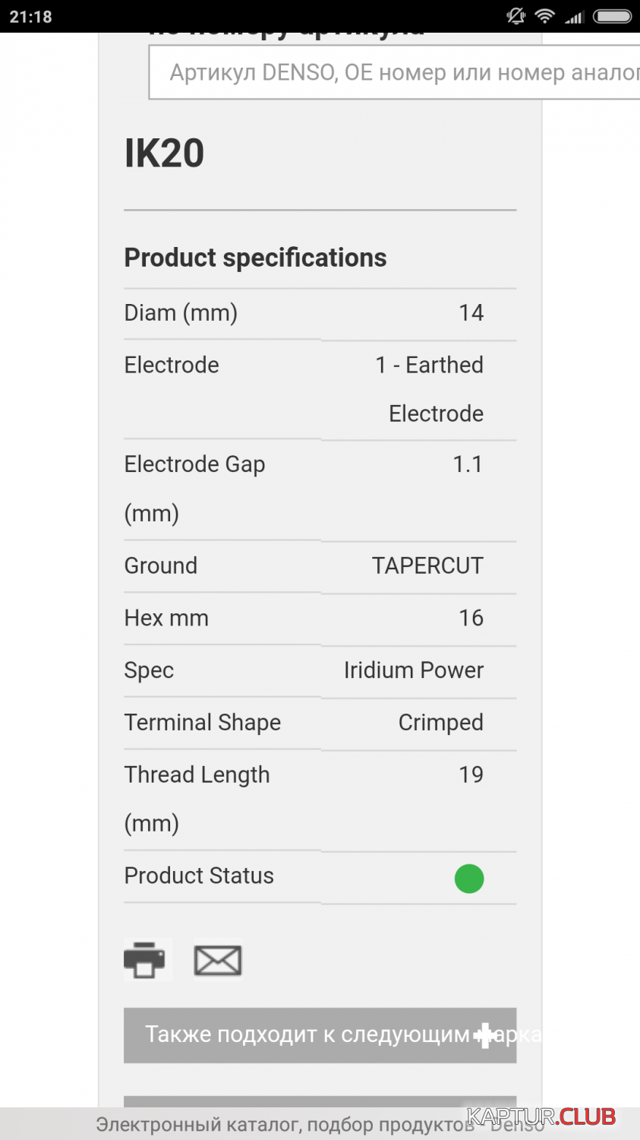Image resolution: width=640 pixels, height=1140 pixels.
Task: Tap the Crimped terminal shape value
Action: click(x=440, y=723)
